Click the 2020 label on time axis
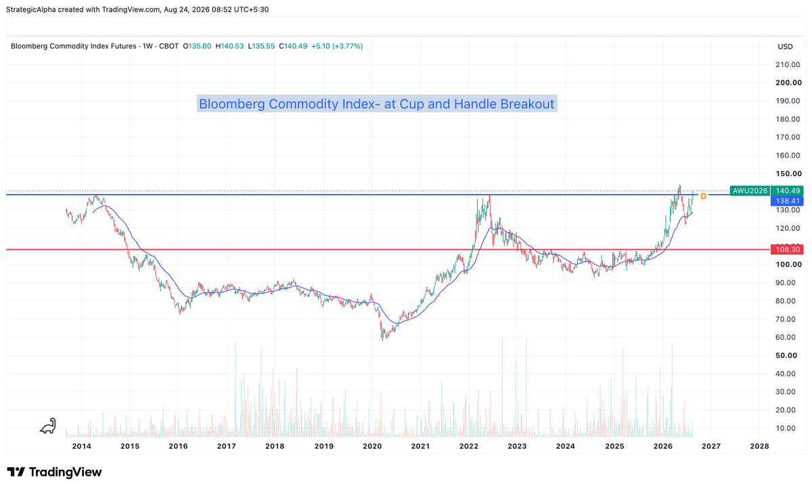This screenshot has height=490, width=812. tap(372, 446)
